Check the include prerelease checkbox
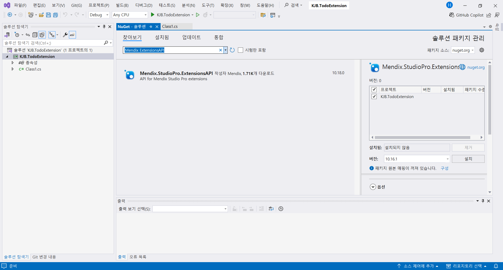The image size is (503, 270). [x=240, y=50]
